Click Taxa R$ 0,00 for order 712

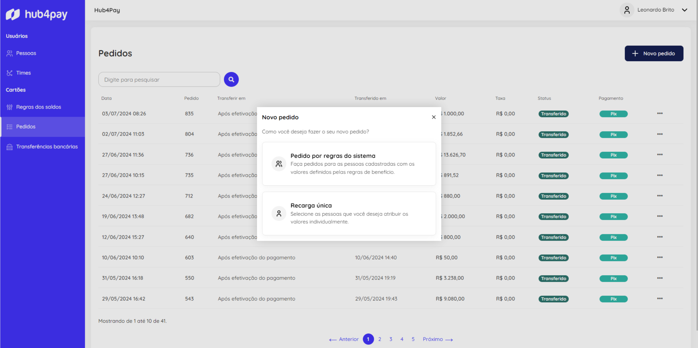pos(505,196)
